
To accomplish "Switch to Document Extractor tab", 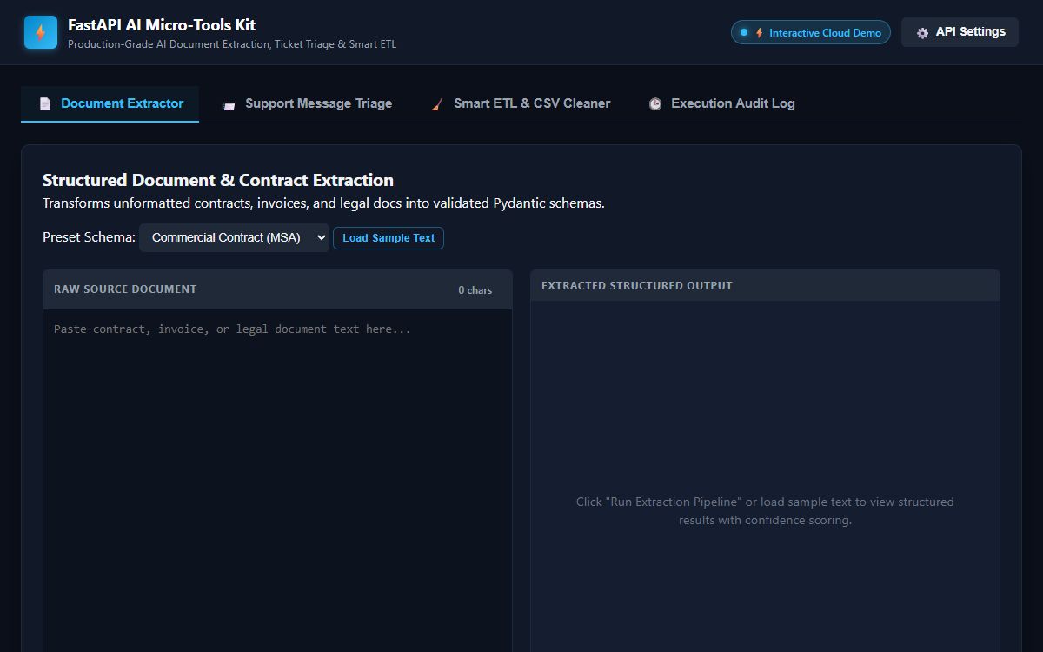I will point(110,103).
